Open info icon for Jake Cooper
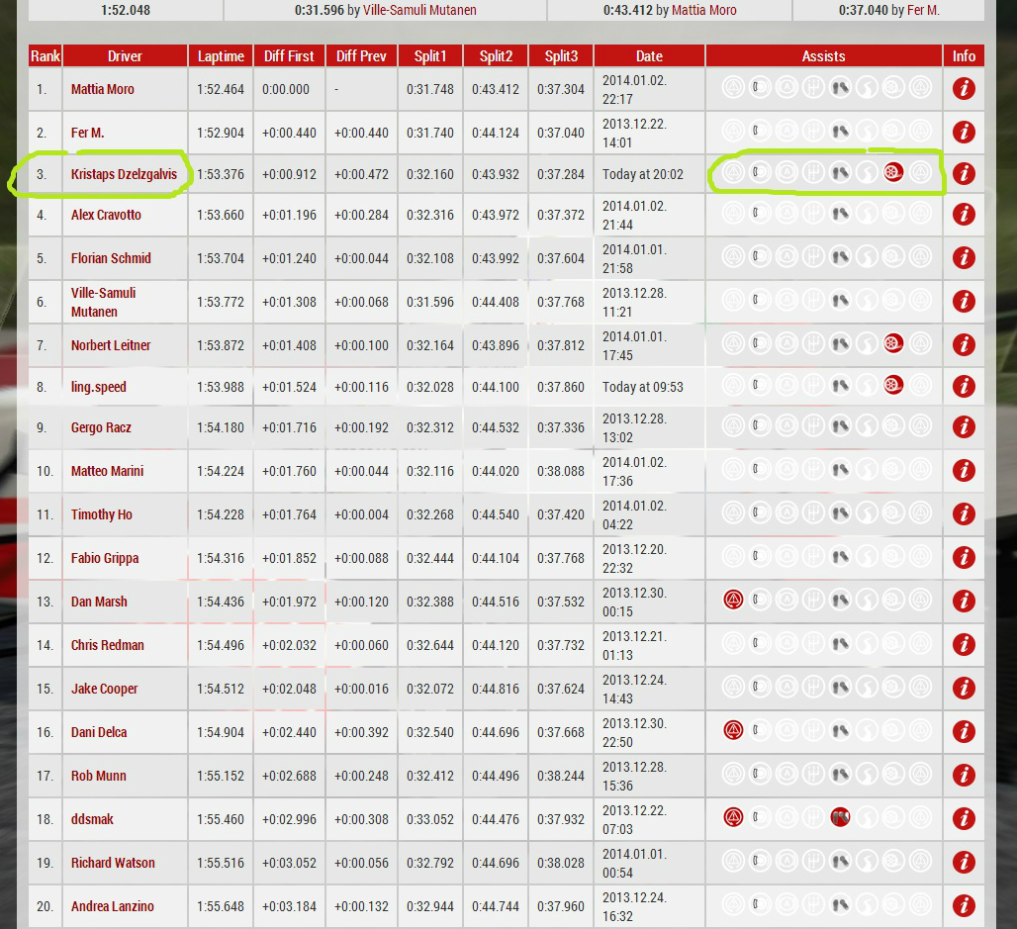This screenshot has width=1017, height=929. point(964,688)
